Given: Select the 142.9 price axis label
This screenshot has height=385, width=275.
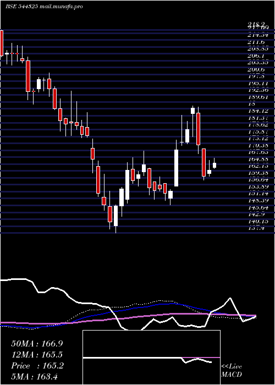Looking at the screenshot, I should (x=256, y=214).
